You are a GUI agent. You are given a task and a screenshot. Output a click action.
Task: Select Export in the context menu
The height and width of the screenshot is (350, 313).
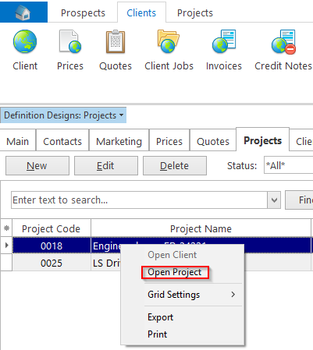[160, 317]
